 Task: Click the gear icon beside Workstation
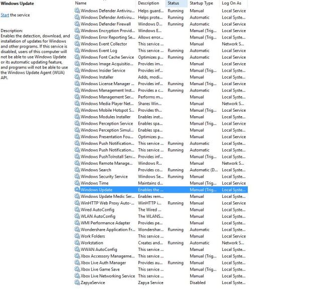(77, 243)
